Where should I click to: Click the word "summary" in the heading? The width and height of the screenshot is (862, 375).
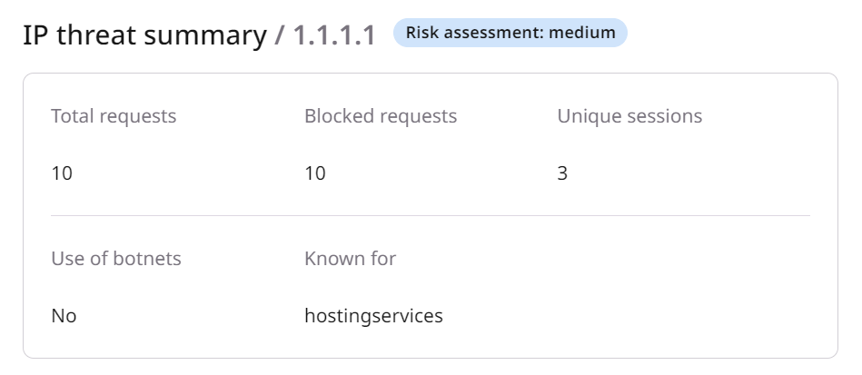click(x=203, y=36)
